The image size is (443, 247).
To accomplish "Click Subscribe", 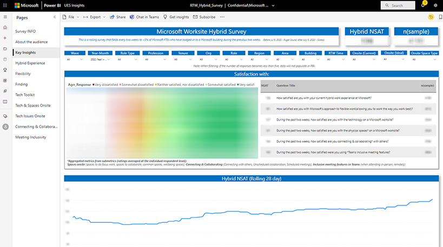I will point(204,17).
